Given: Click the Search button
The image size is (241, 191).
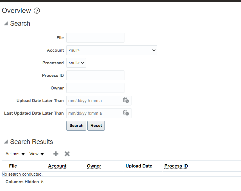Looking at the screenshot, I should 76,126.
